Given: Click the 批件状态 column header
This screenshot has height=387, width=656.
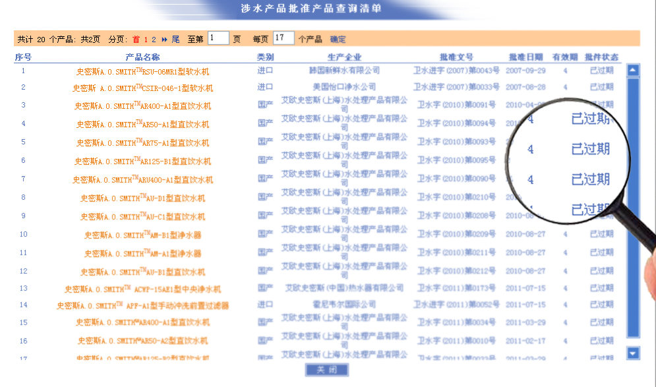Looking at the screenshot, I should coord(602,57).
